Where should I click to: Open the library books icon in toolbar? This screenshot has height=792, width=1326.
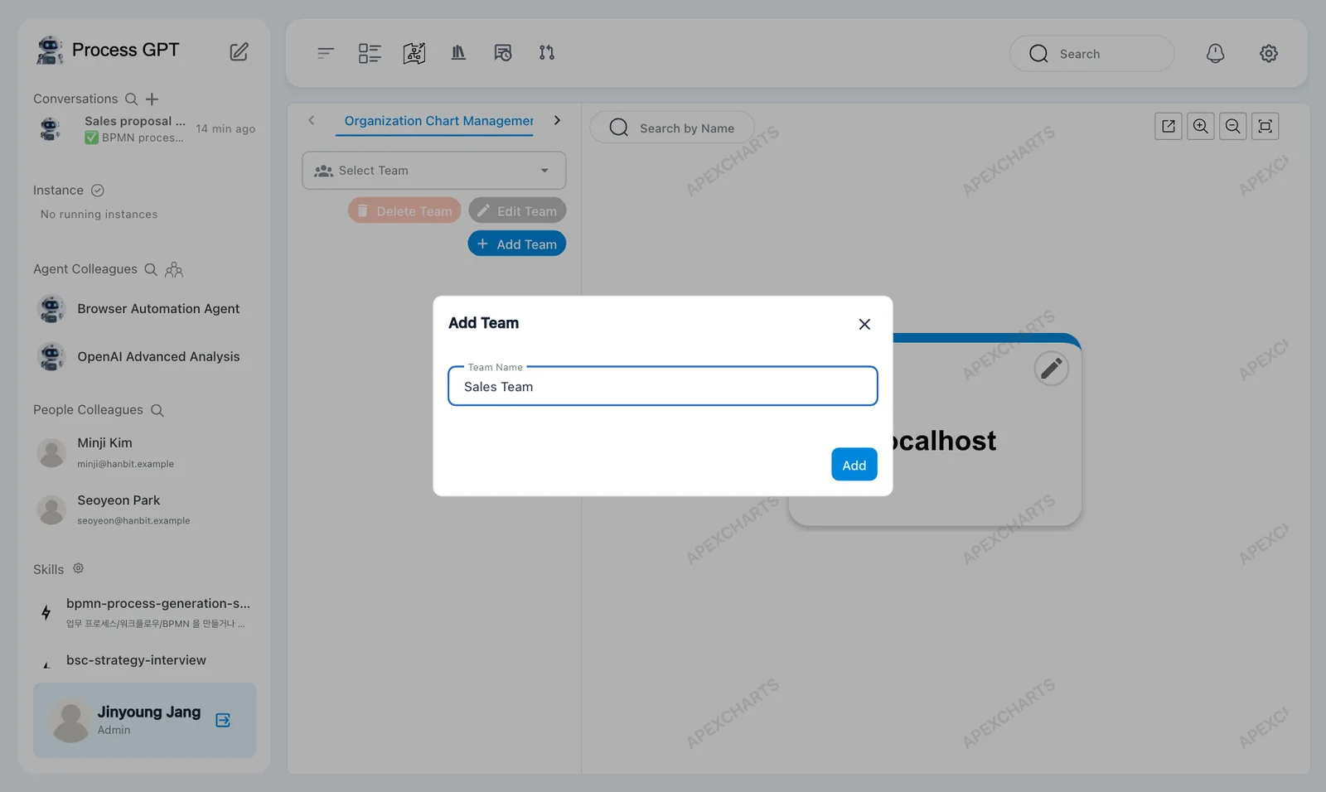coord(458,53)
